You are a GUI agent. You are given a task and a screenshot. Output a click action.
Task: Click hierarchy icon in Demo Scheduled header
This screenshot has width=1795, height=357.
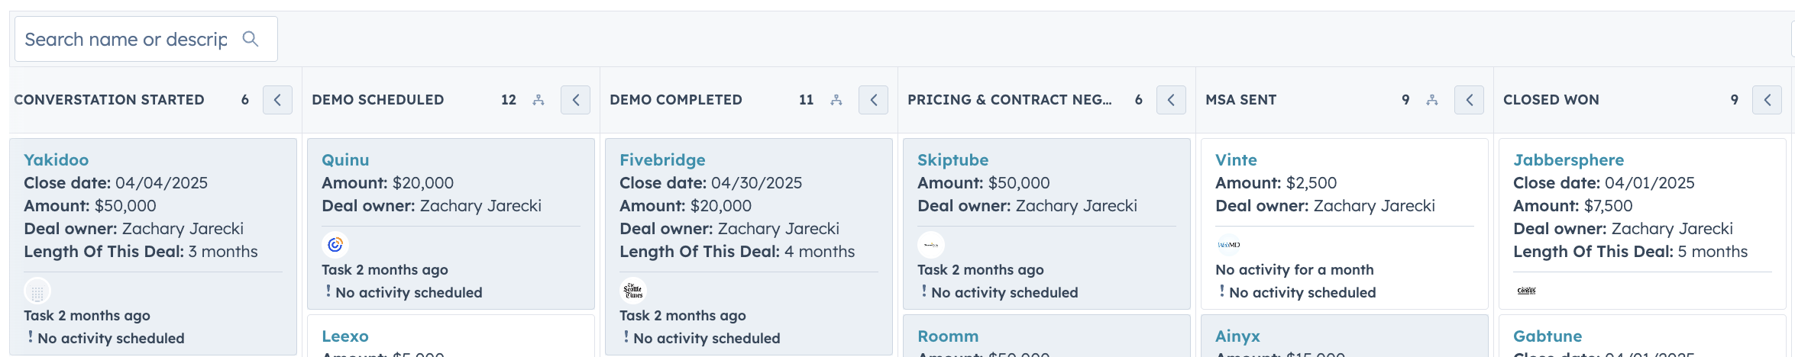(538, 100)
